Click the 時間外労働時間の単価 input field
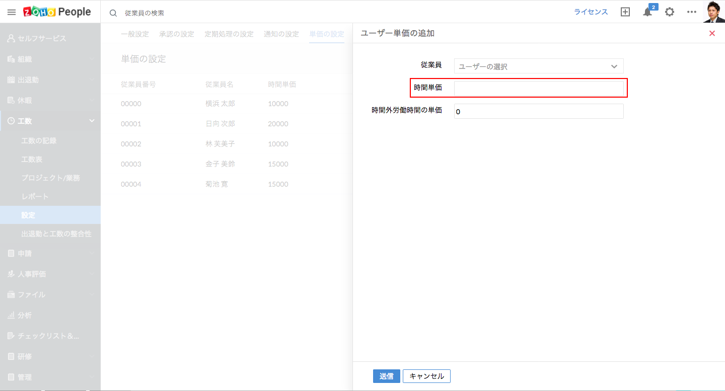The image size is (725, 391). click(x=539, y=111)
